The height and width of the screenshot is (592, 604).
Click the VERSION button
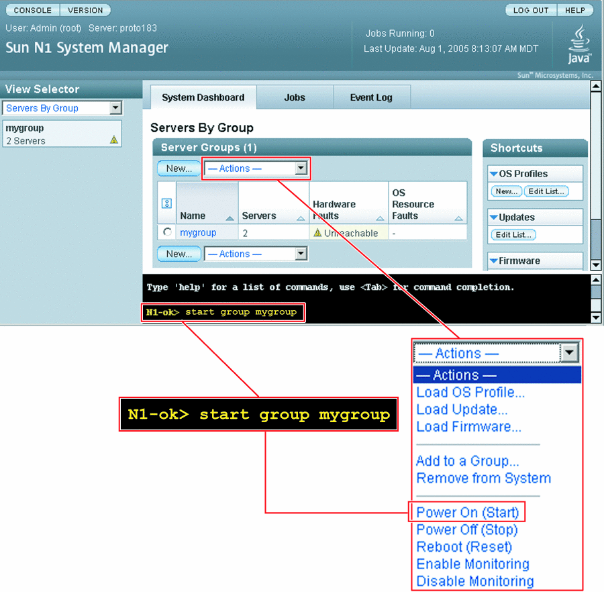[x=85, y=10]
